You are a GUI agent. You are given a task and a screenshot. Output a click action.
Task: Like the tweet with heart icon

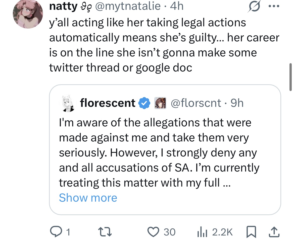(153, 232)
